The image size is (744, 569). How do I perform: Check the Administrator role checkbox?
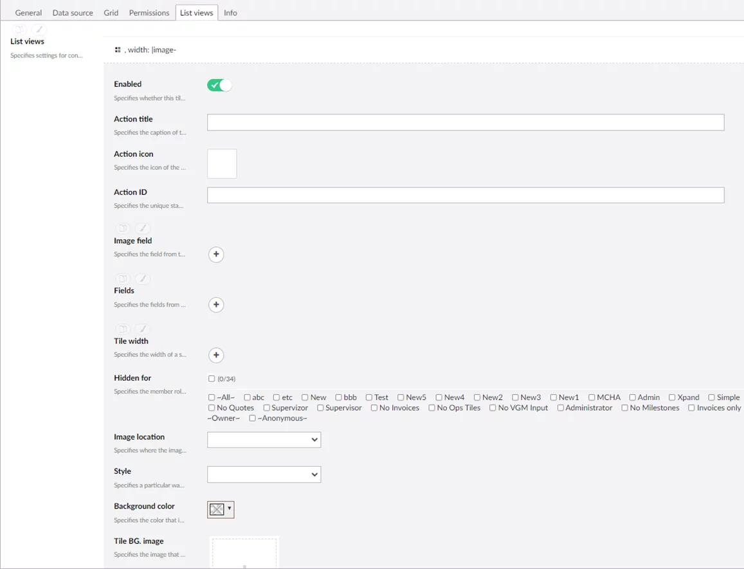pos(561,408)
